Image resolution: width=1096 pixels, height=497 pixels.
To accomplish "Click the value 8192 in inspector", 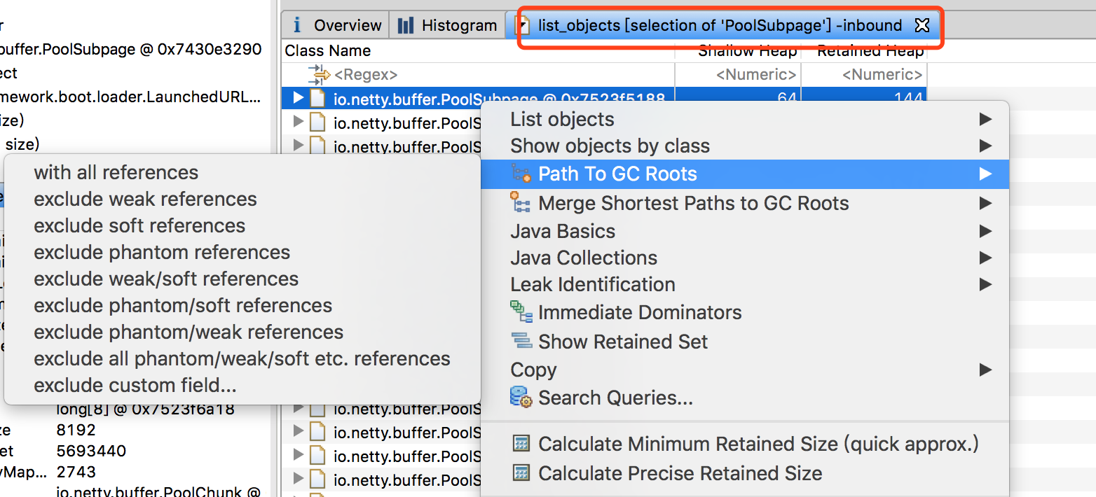I will click(x=76, y=430).
